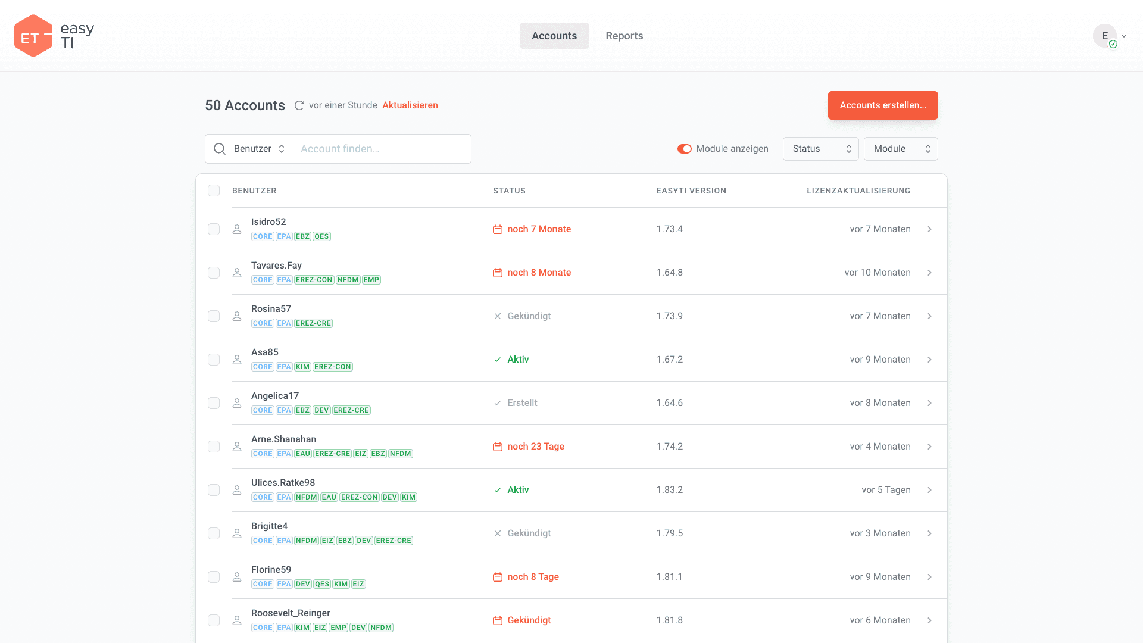Image resolution: width=1143 pixels, height=643 pixels.
Task: Open the Status filter dropdown
Action: coord(820,149)
